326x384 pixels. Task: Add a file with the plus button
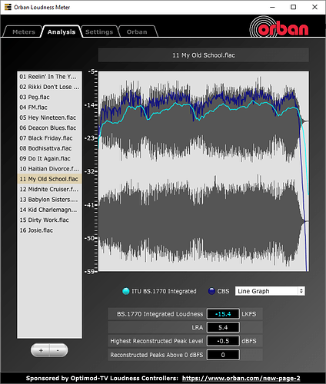(41, 350)
